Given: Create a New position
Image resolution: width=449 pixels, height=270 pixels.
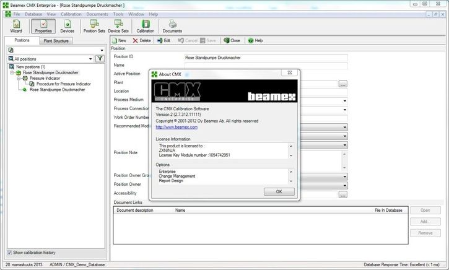Looking at the screenshot, I should 119,41.
